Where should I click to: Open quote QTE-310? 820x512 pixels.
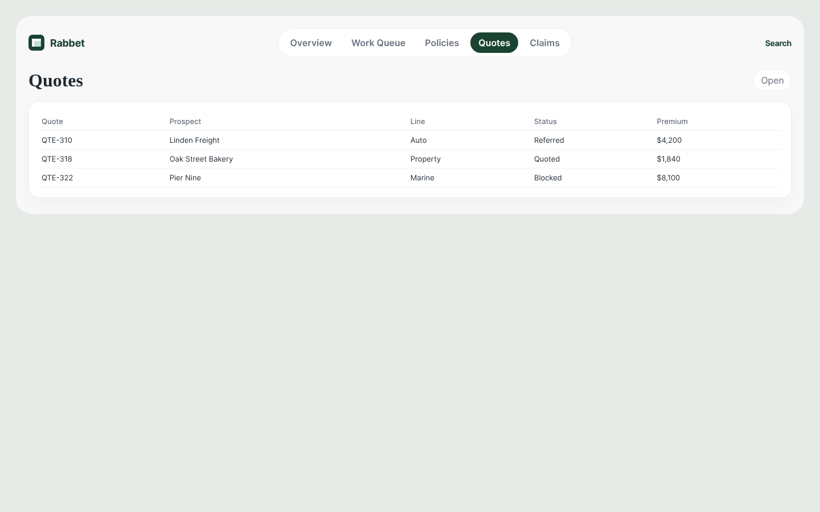[x=57, y=140]
